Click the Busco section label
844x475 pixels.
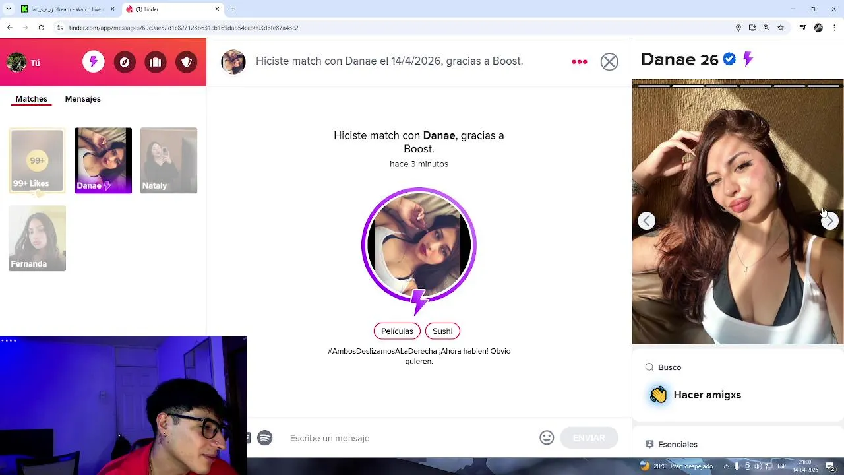point(669,367)
